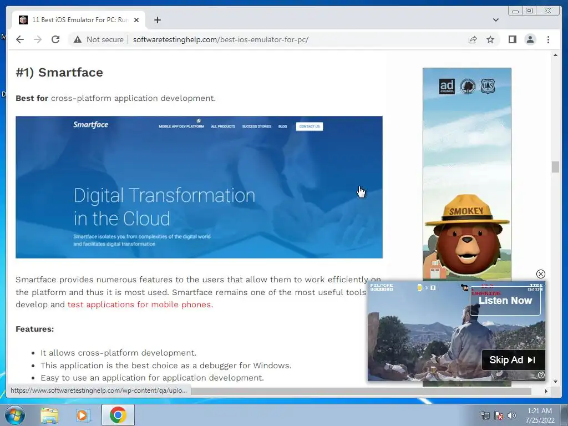
Task: Click the Chrome taskbar icon
Action: coord(118,415)
